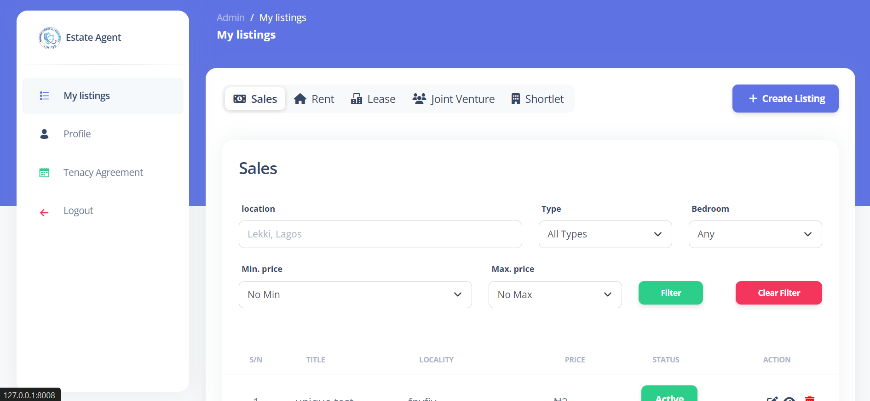Apply filters with green Filter button

670,293
